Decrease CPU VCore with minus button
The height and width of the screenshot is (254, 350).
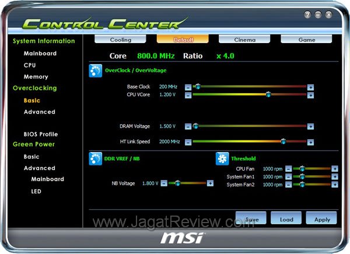click(188, 95)
